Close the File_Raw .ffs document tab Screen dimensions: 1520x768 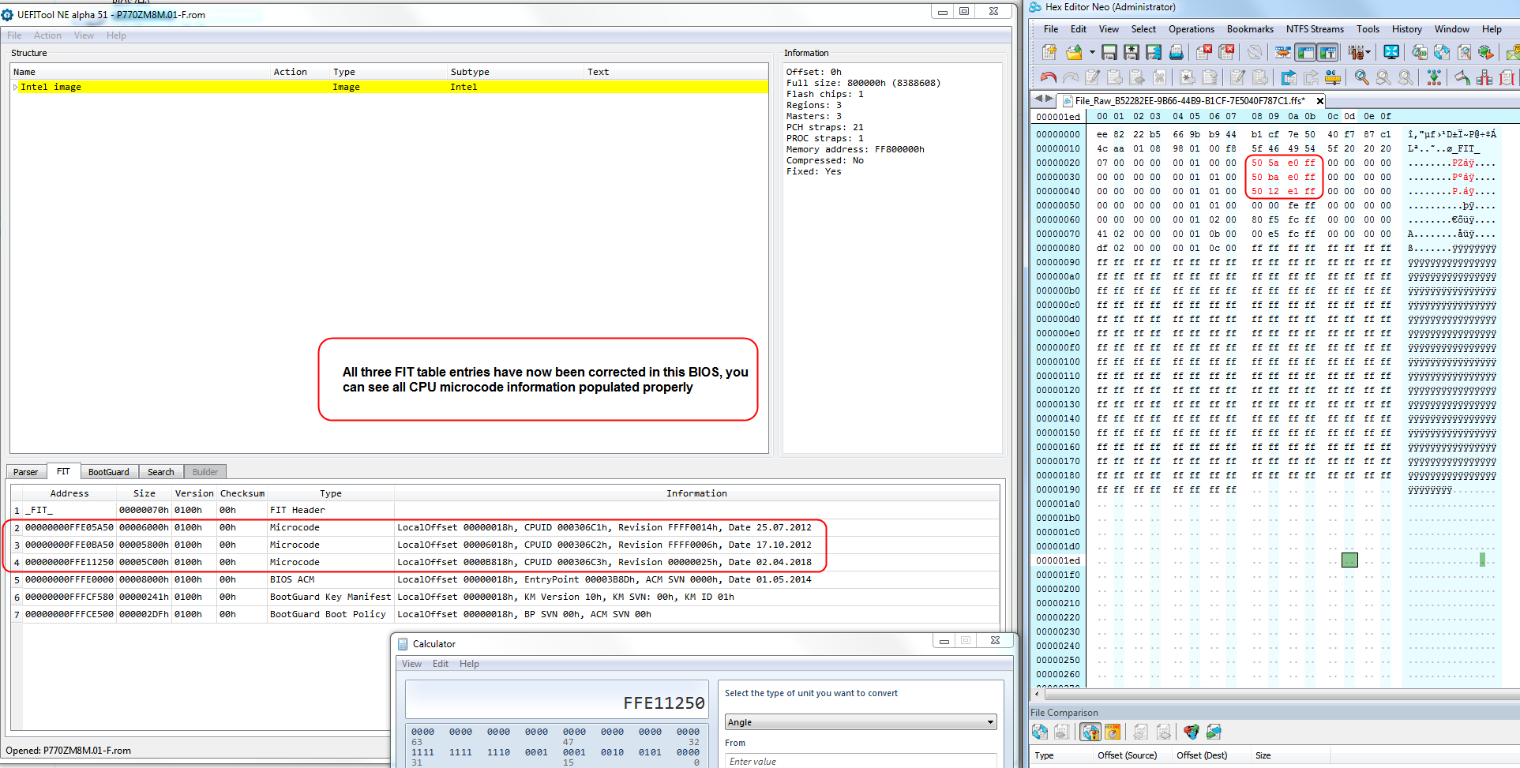point(1319,101)
